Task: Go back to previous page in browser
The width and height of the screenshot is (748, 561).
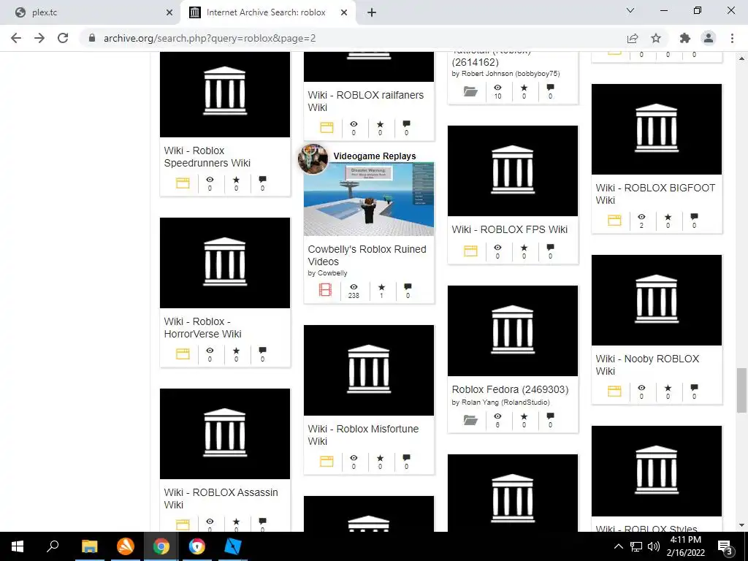Action: pyautogui.click(x=16, y=38)
